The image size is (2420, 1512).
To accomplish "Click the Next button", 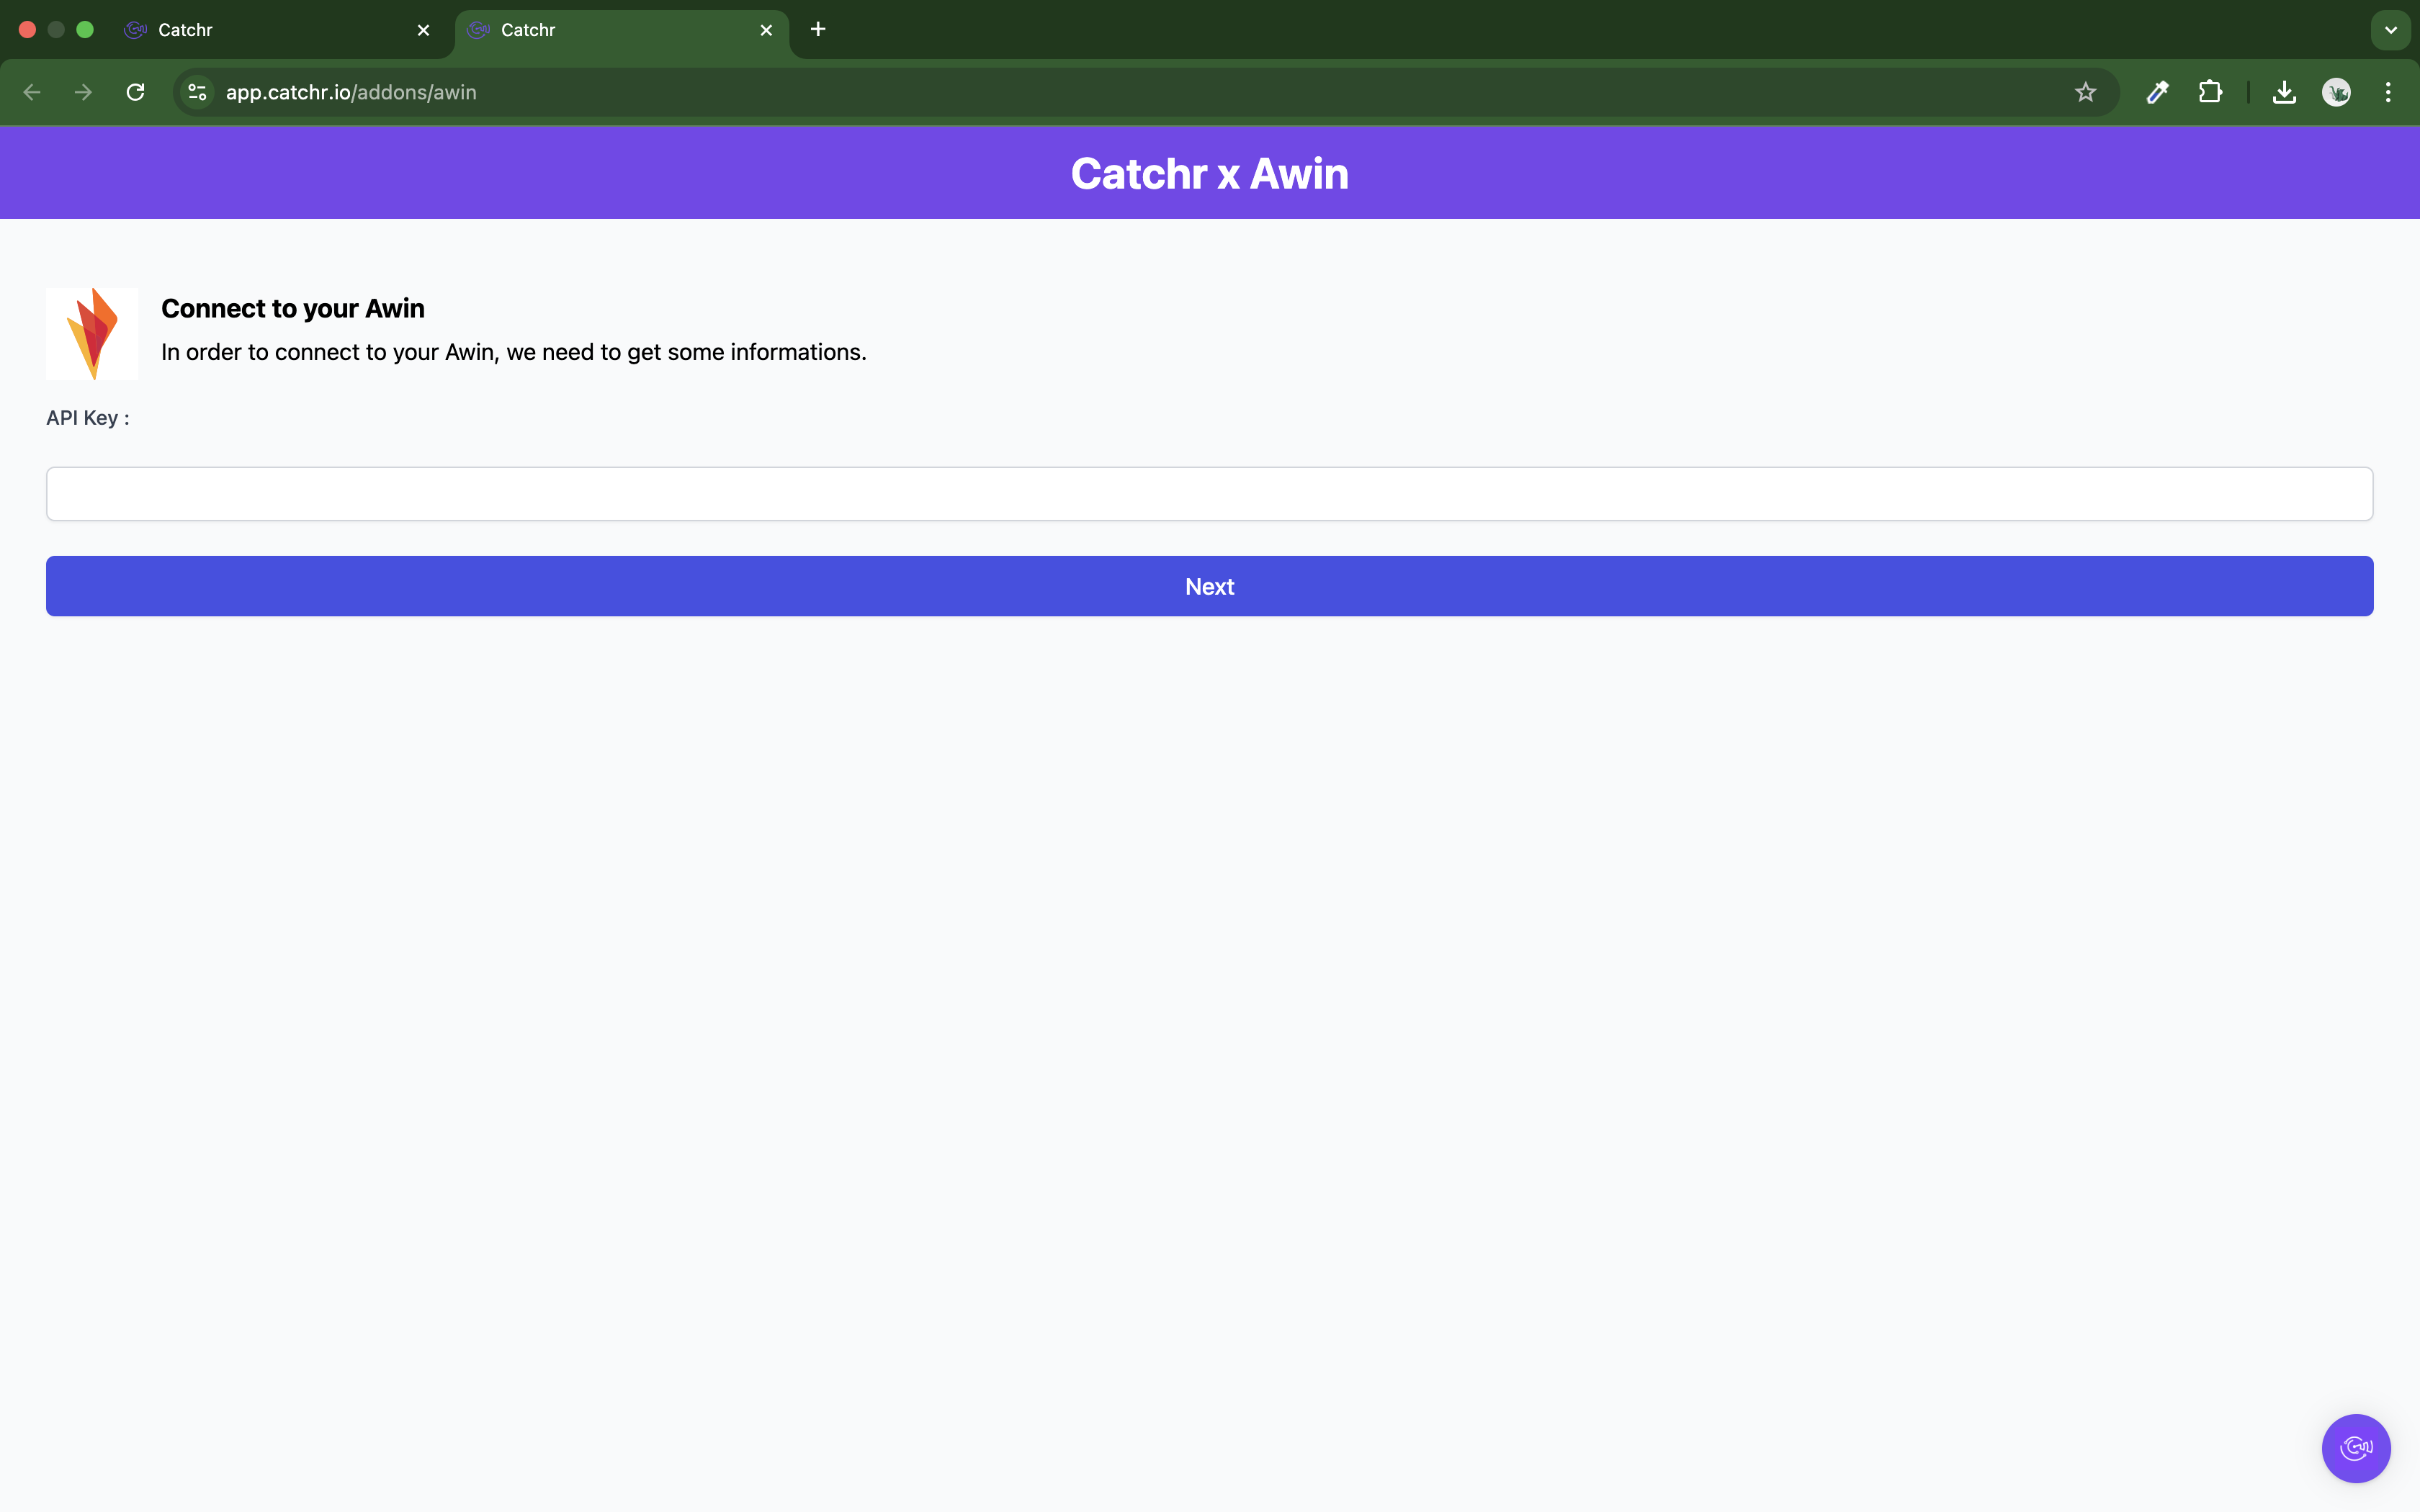I will [x=1209, y=586].
